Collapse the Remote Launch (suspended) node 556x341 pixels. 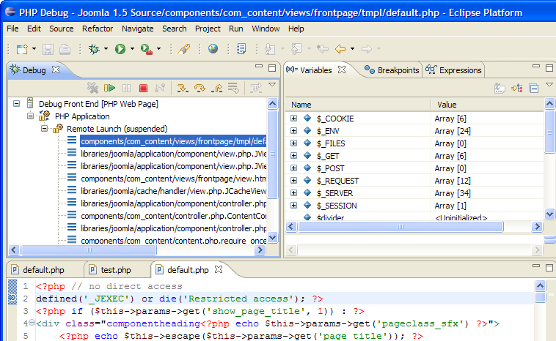(x=44, y=128)
